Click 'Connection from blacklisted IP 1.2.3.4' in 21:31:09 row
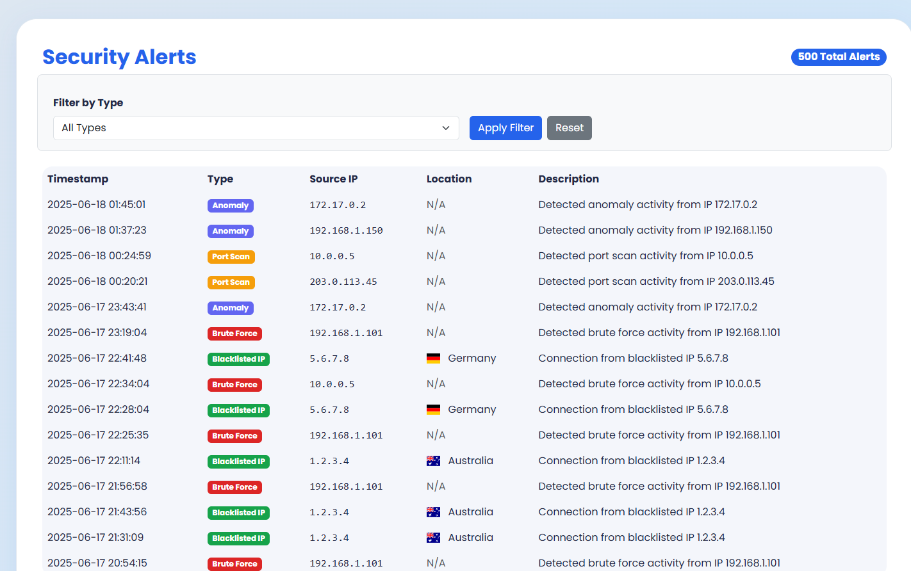 pyautogui.click(x=632, y=538)
